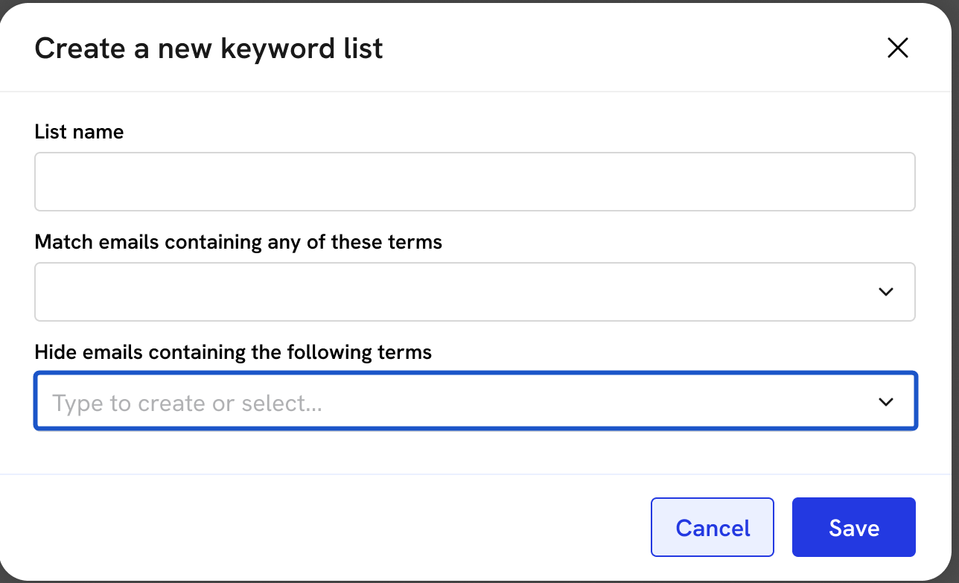This screenshot has height=583, width=959.
Task: Dismiss the dialog using the X icon
Action: click(x=897, y=48)
